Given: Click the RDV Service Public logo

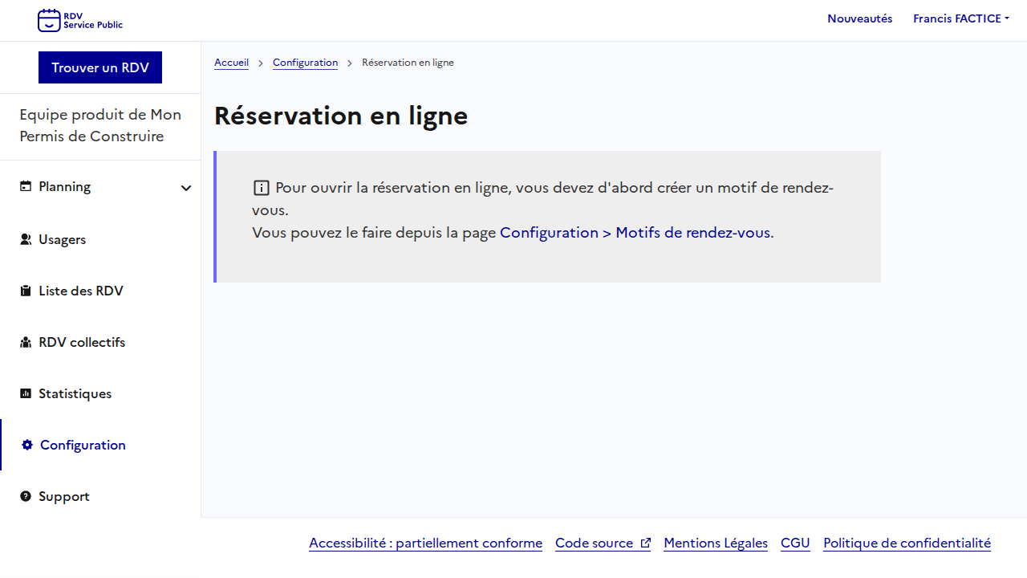Looking at the screenshot, I should pyautogui.click(x=80, y=20).
